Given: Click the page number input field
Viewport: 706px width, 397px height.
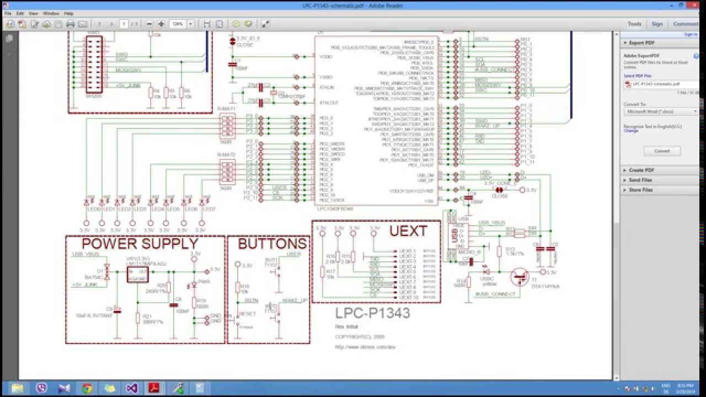Looking at the screenshot, I should coord(124,24).
